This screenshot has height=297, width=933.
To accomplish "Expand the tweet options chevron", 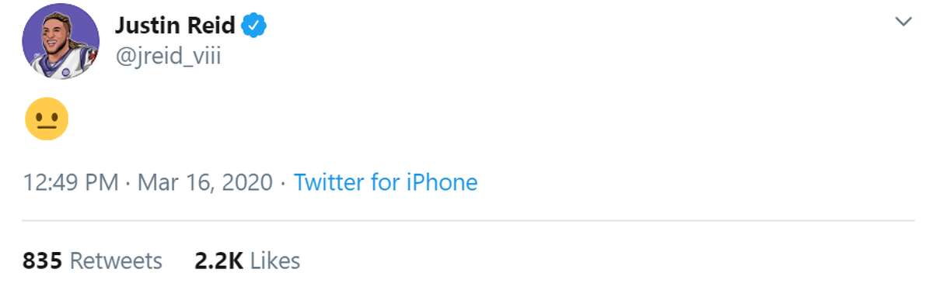I will click(903, 22).
